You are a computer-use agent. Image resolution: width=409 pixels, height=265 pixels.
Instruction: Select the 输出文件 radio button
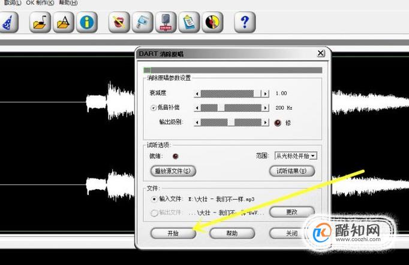[154, 213]
